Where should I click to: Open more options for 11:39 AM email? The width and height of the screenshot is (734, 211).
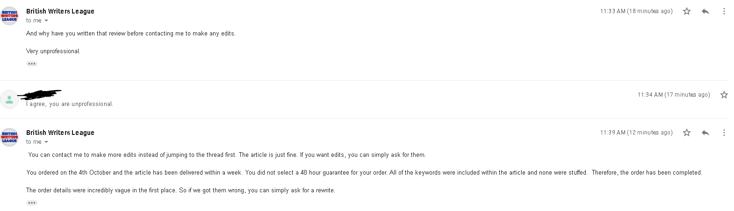coord(724,133)
